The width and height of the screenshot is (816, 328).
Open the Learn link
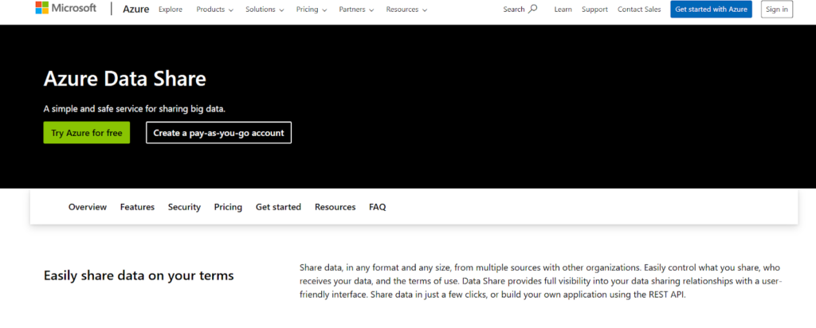[x=563, y=10]
